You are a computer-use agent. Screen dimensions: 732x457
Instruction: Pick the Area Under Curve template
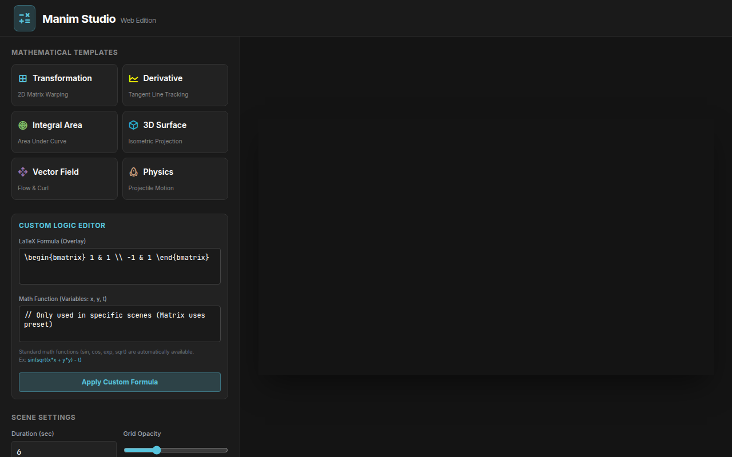[x=65, y=132]
